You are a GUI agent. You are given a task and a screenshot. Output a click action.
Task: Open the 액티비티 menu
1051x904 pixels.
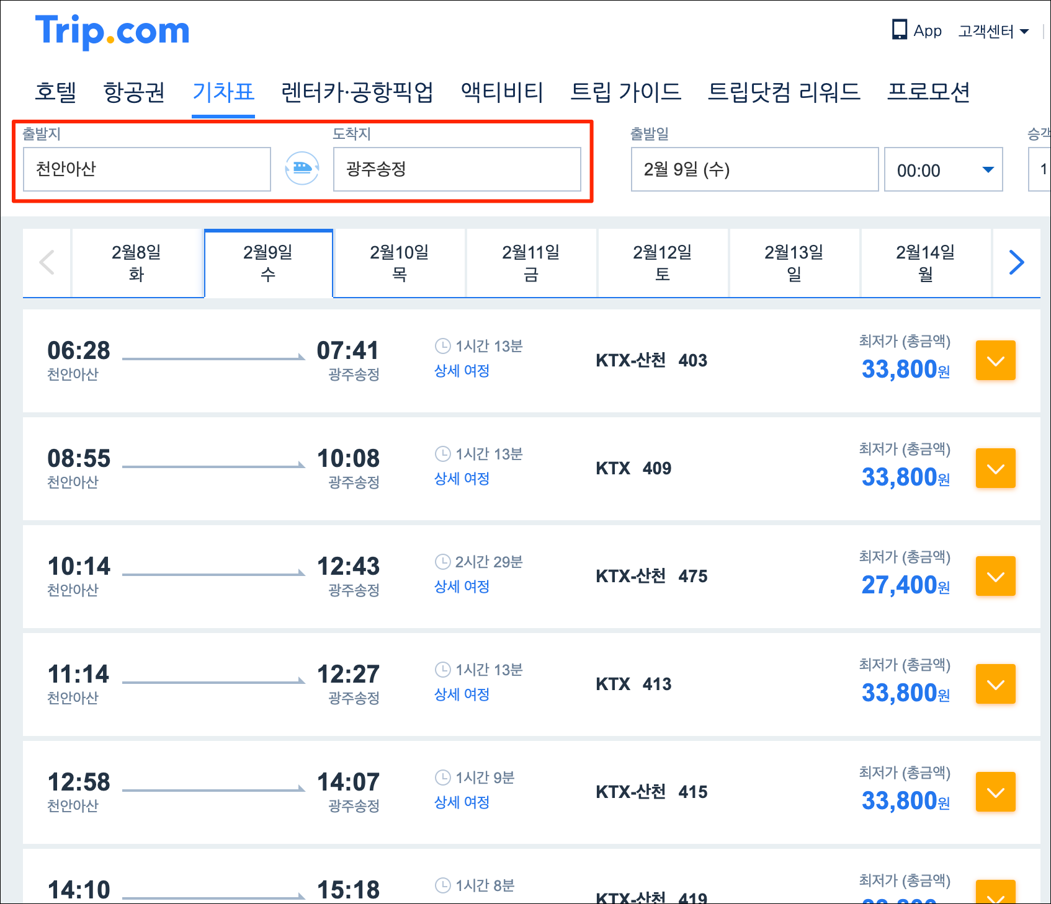(x=502, y=92)
